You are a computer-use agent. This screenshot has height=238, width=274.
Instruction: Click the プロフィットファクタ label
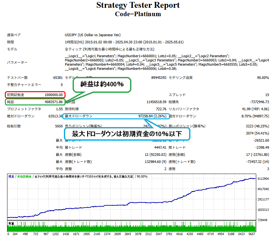(24, 109)
